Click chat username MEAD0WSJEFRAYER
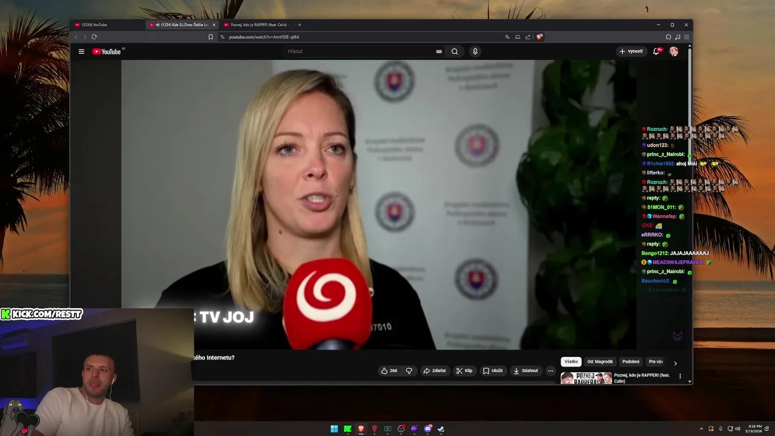Image resolution: width=775 pixels, height=436 pixels. click(678, 262)
